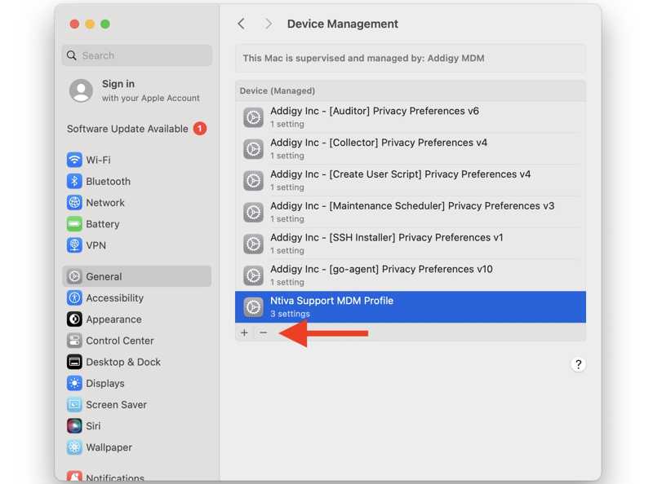Open Desktop & Dock settings
The height and width of the screenshot is (484, 653).
pos(136,362)
